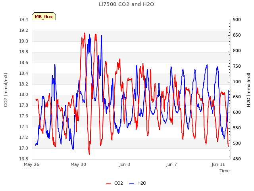Click the 900 right axis value

pyautogui.click(x=237, y=20)
